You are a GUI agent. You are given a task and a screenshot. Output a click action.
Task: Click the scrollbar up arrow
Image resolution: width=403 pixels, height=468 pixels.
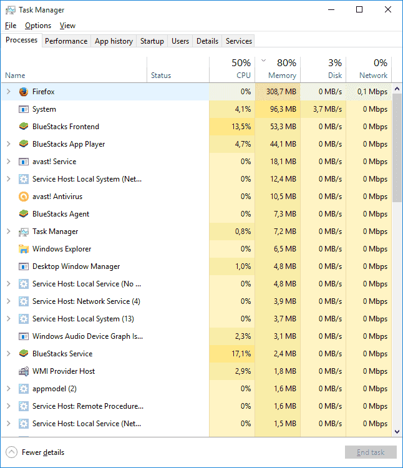point(397,89)
